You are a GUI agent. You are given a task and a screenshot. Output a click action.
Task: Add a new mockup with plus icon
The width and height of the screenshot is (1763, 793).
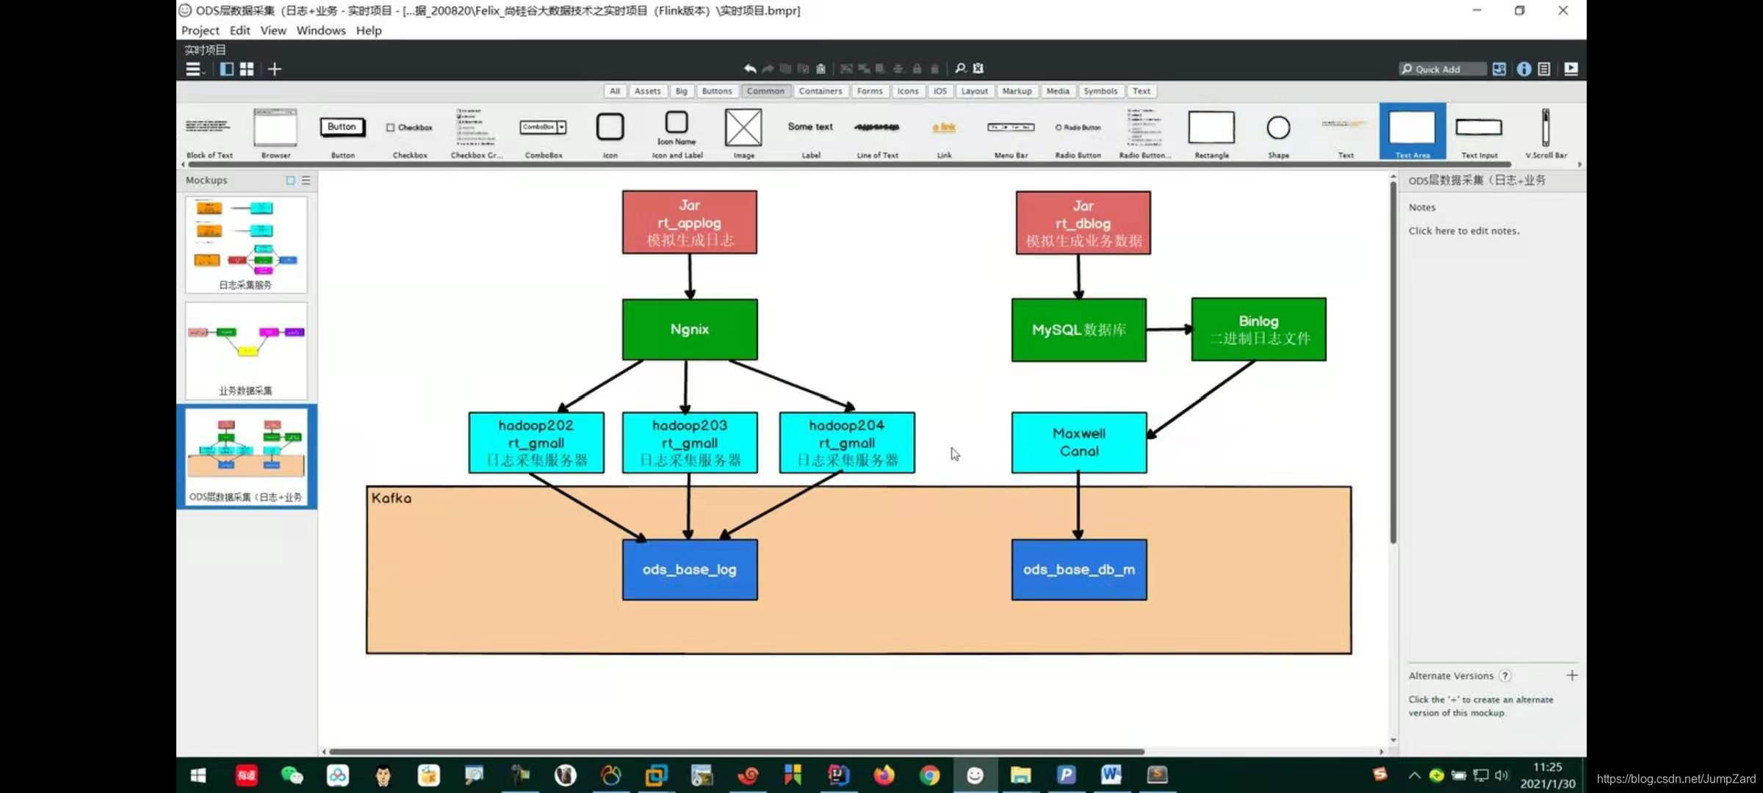point(275,69)
